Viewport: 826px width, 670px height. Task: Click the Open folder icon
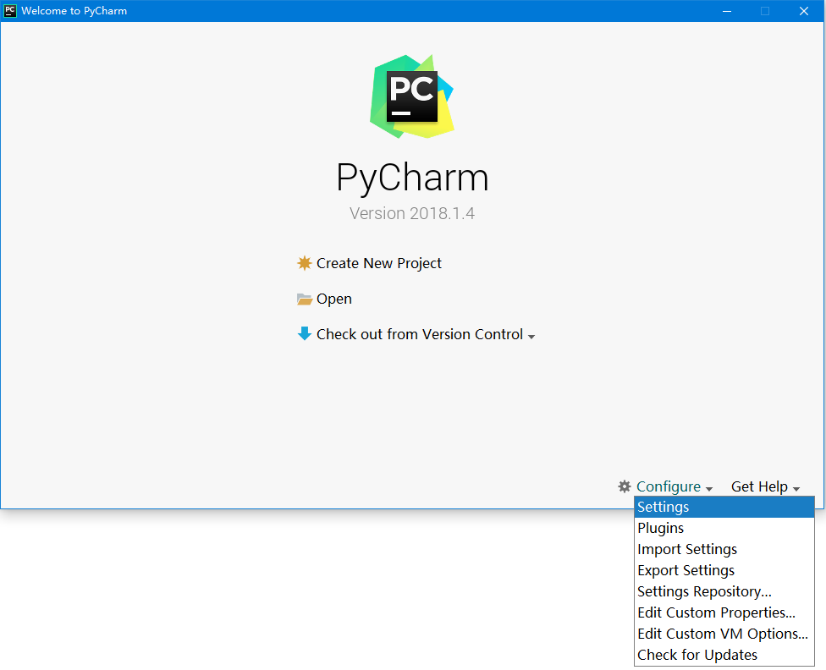304,299
